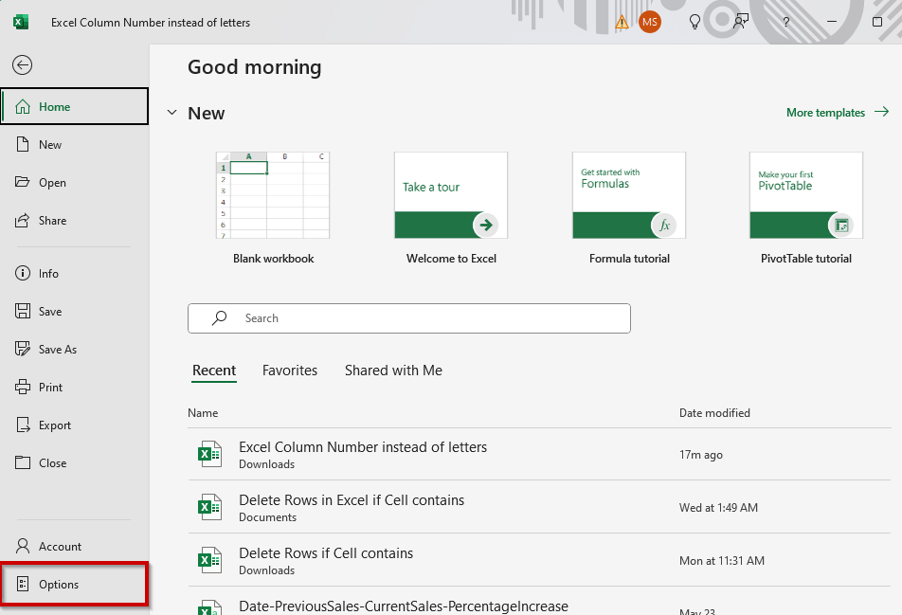Open the MS user account avatar
This screenshot has height=615, width=902.
click(x=650, y=22)
